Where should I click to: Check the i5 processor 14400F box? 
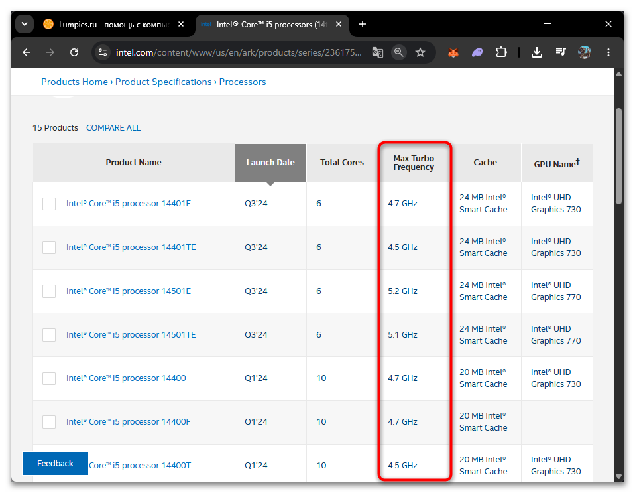click(49, 421)
